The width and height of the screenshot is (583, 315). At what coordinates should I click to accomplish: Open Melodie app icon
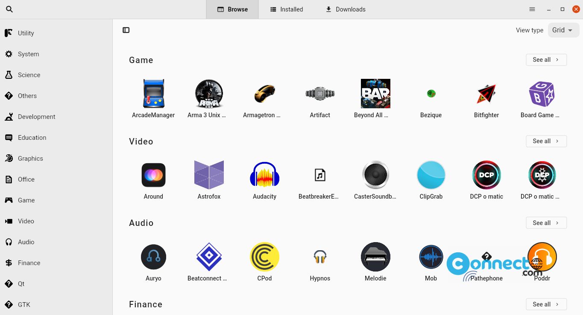point(375,257)
